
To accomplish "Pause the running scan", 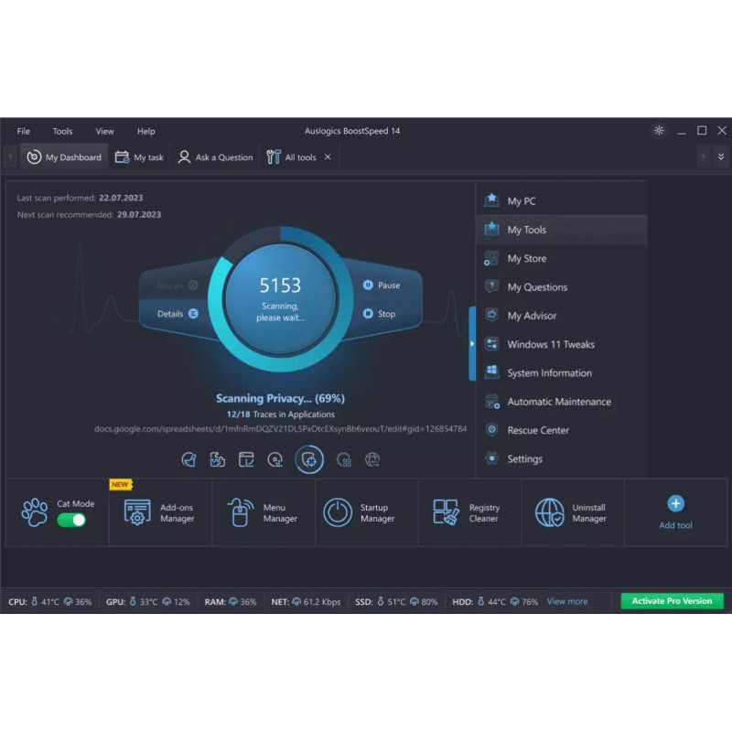I will [381, 285].
